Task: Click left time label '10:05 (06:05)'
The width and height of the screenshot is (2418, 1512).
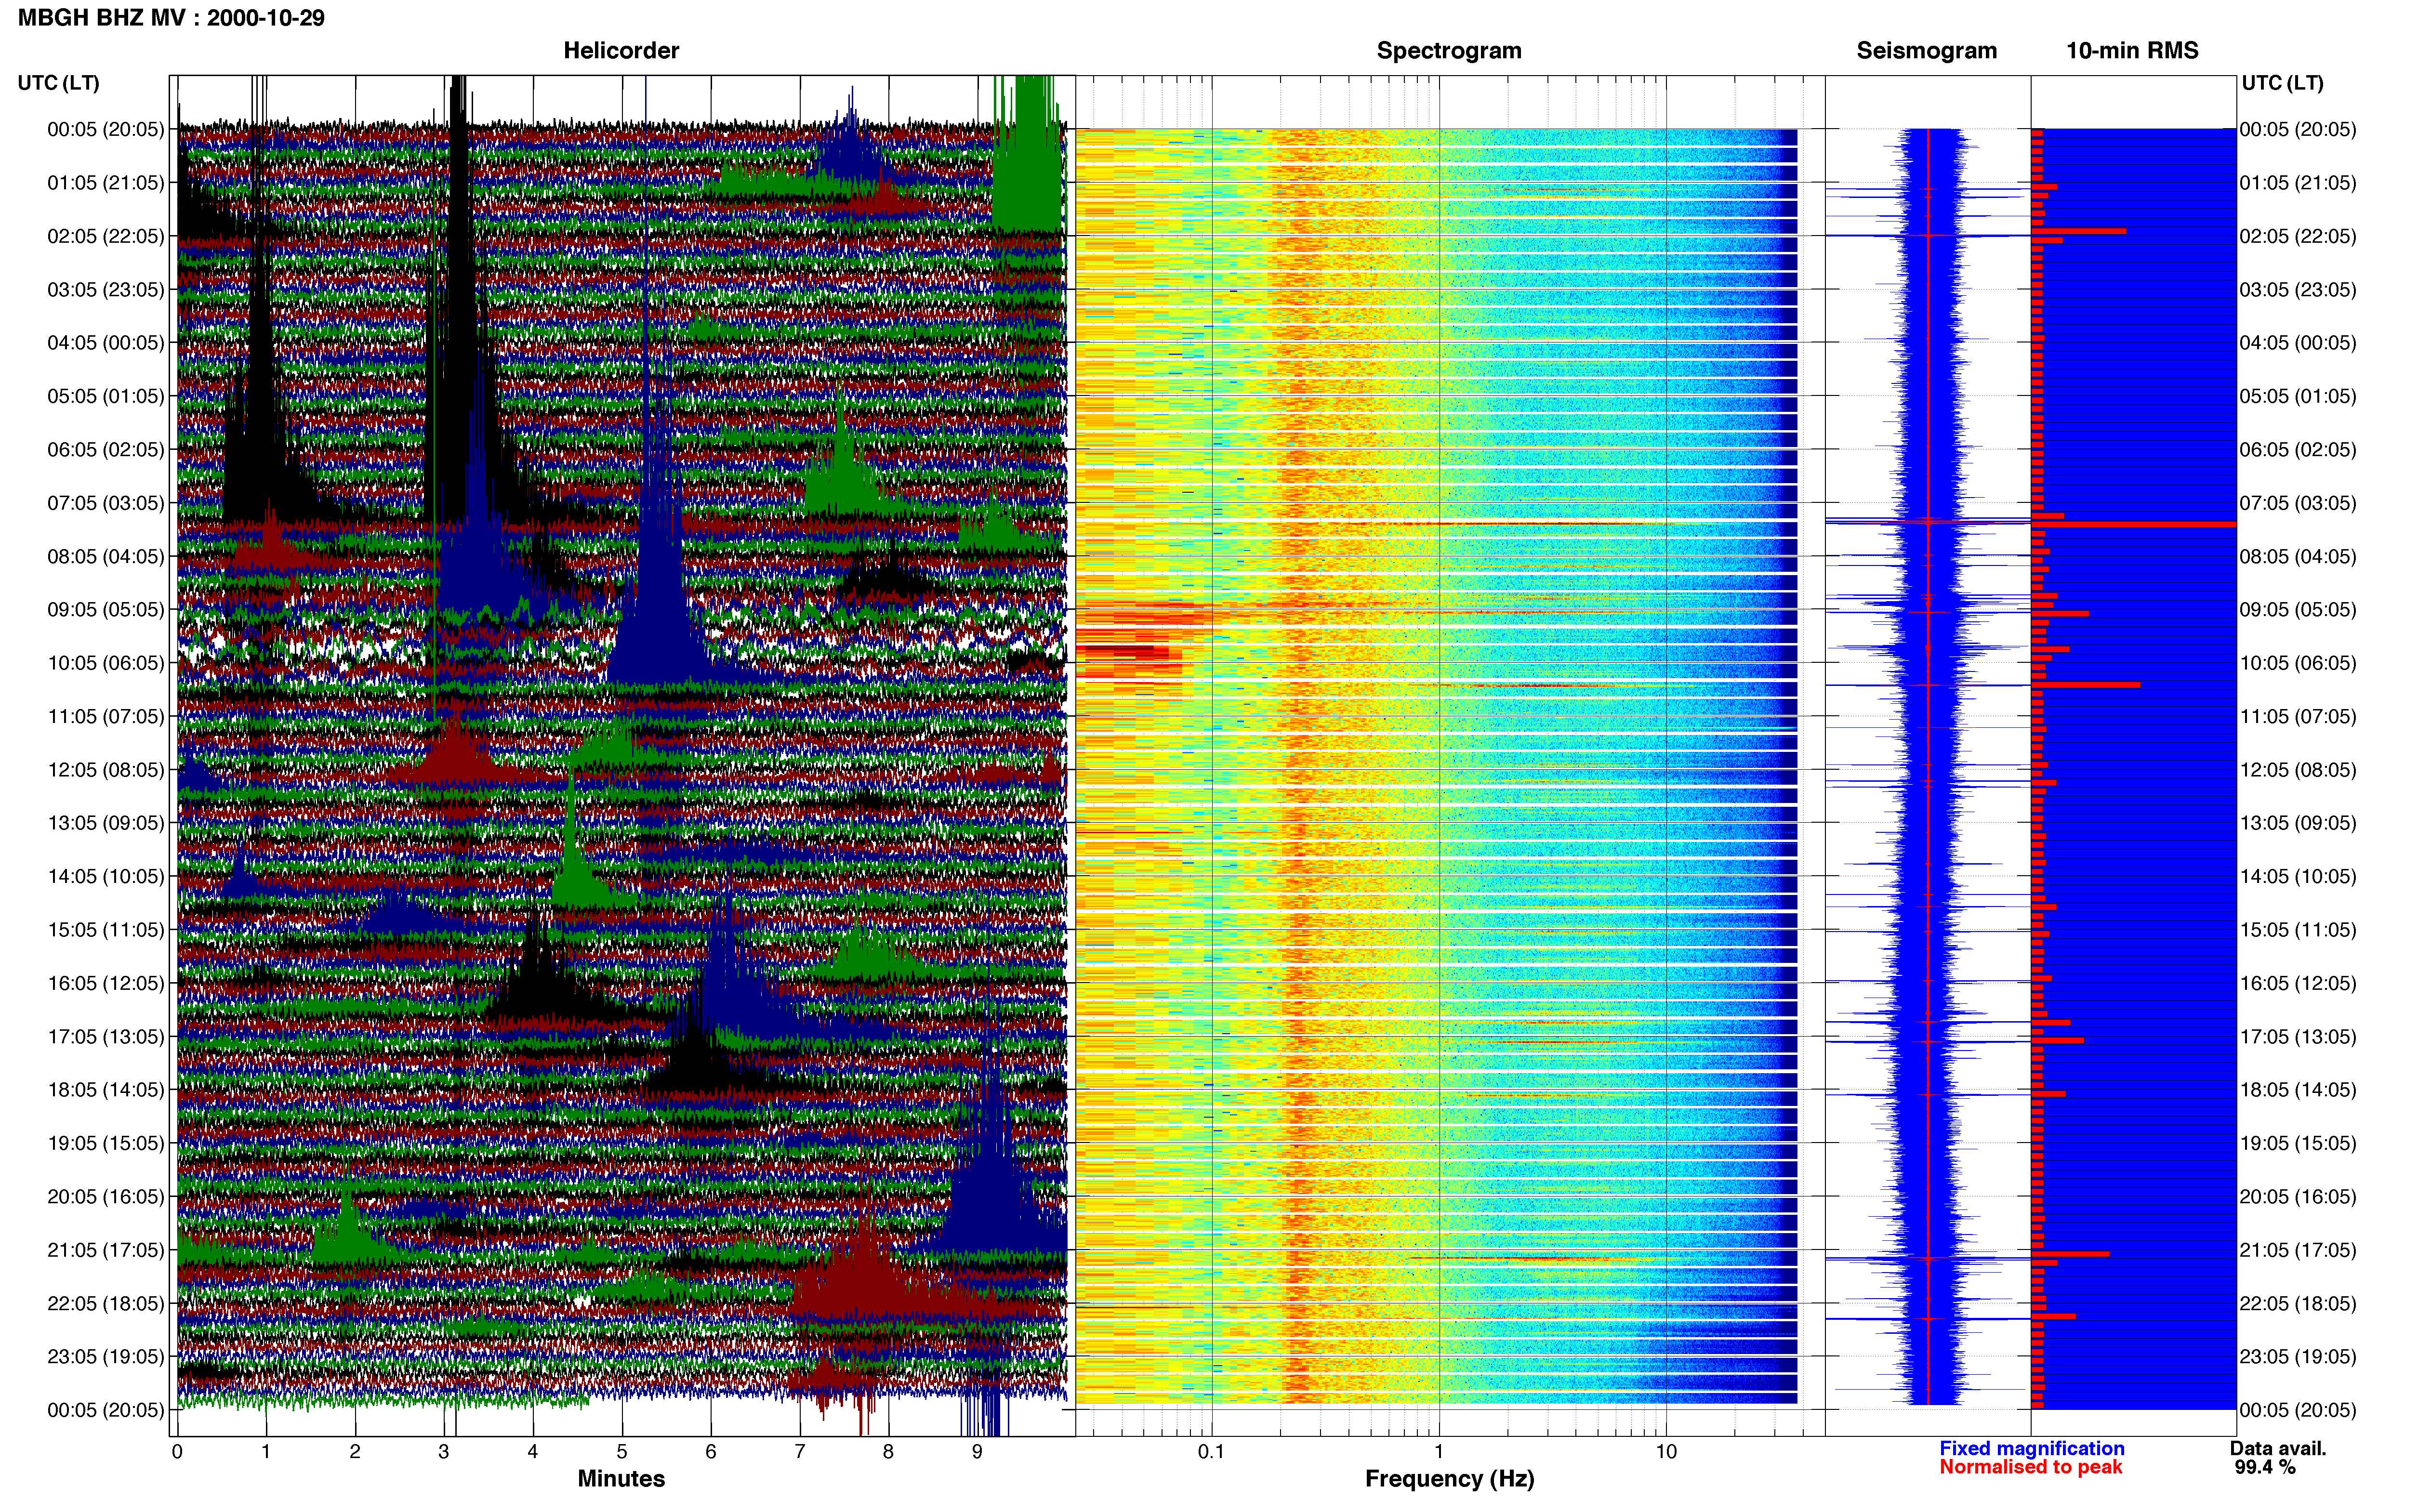Action: pyautogui.click(x=106, y=663)
